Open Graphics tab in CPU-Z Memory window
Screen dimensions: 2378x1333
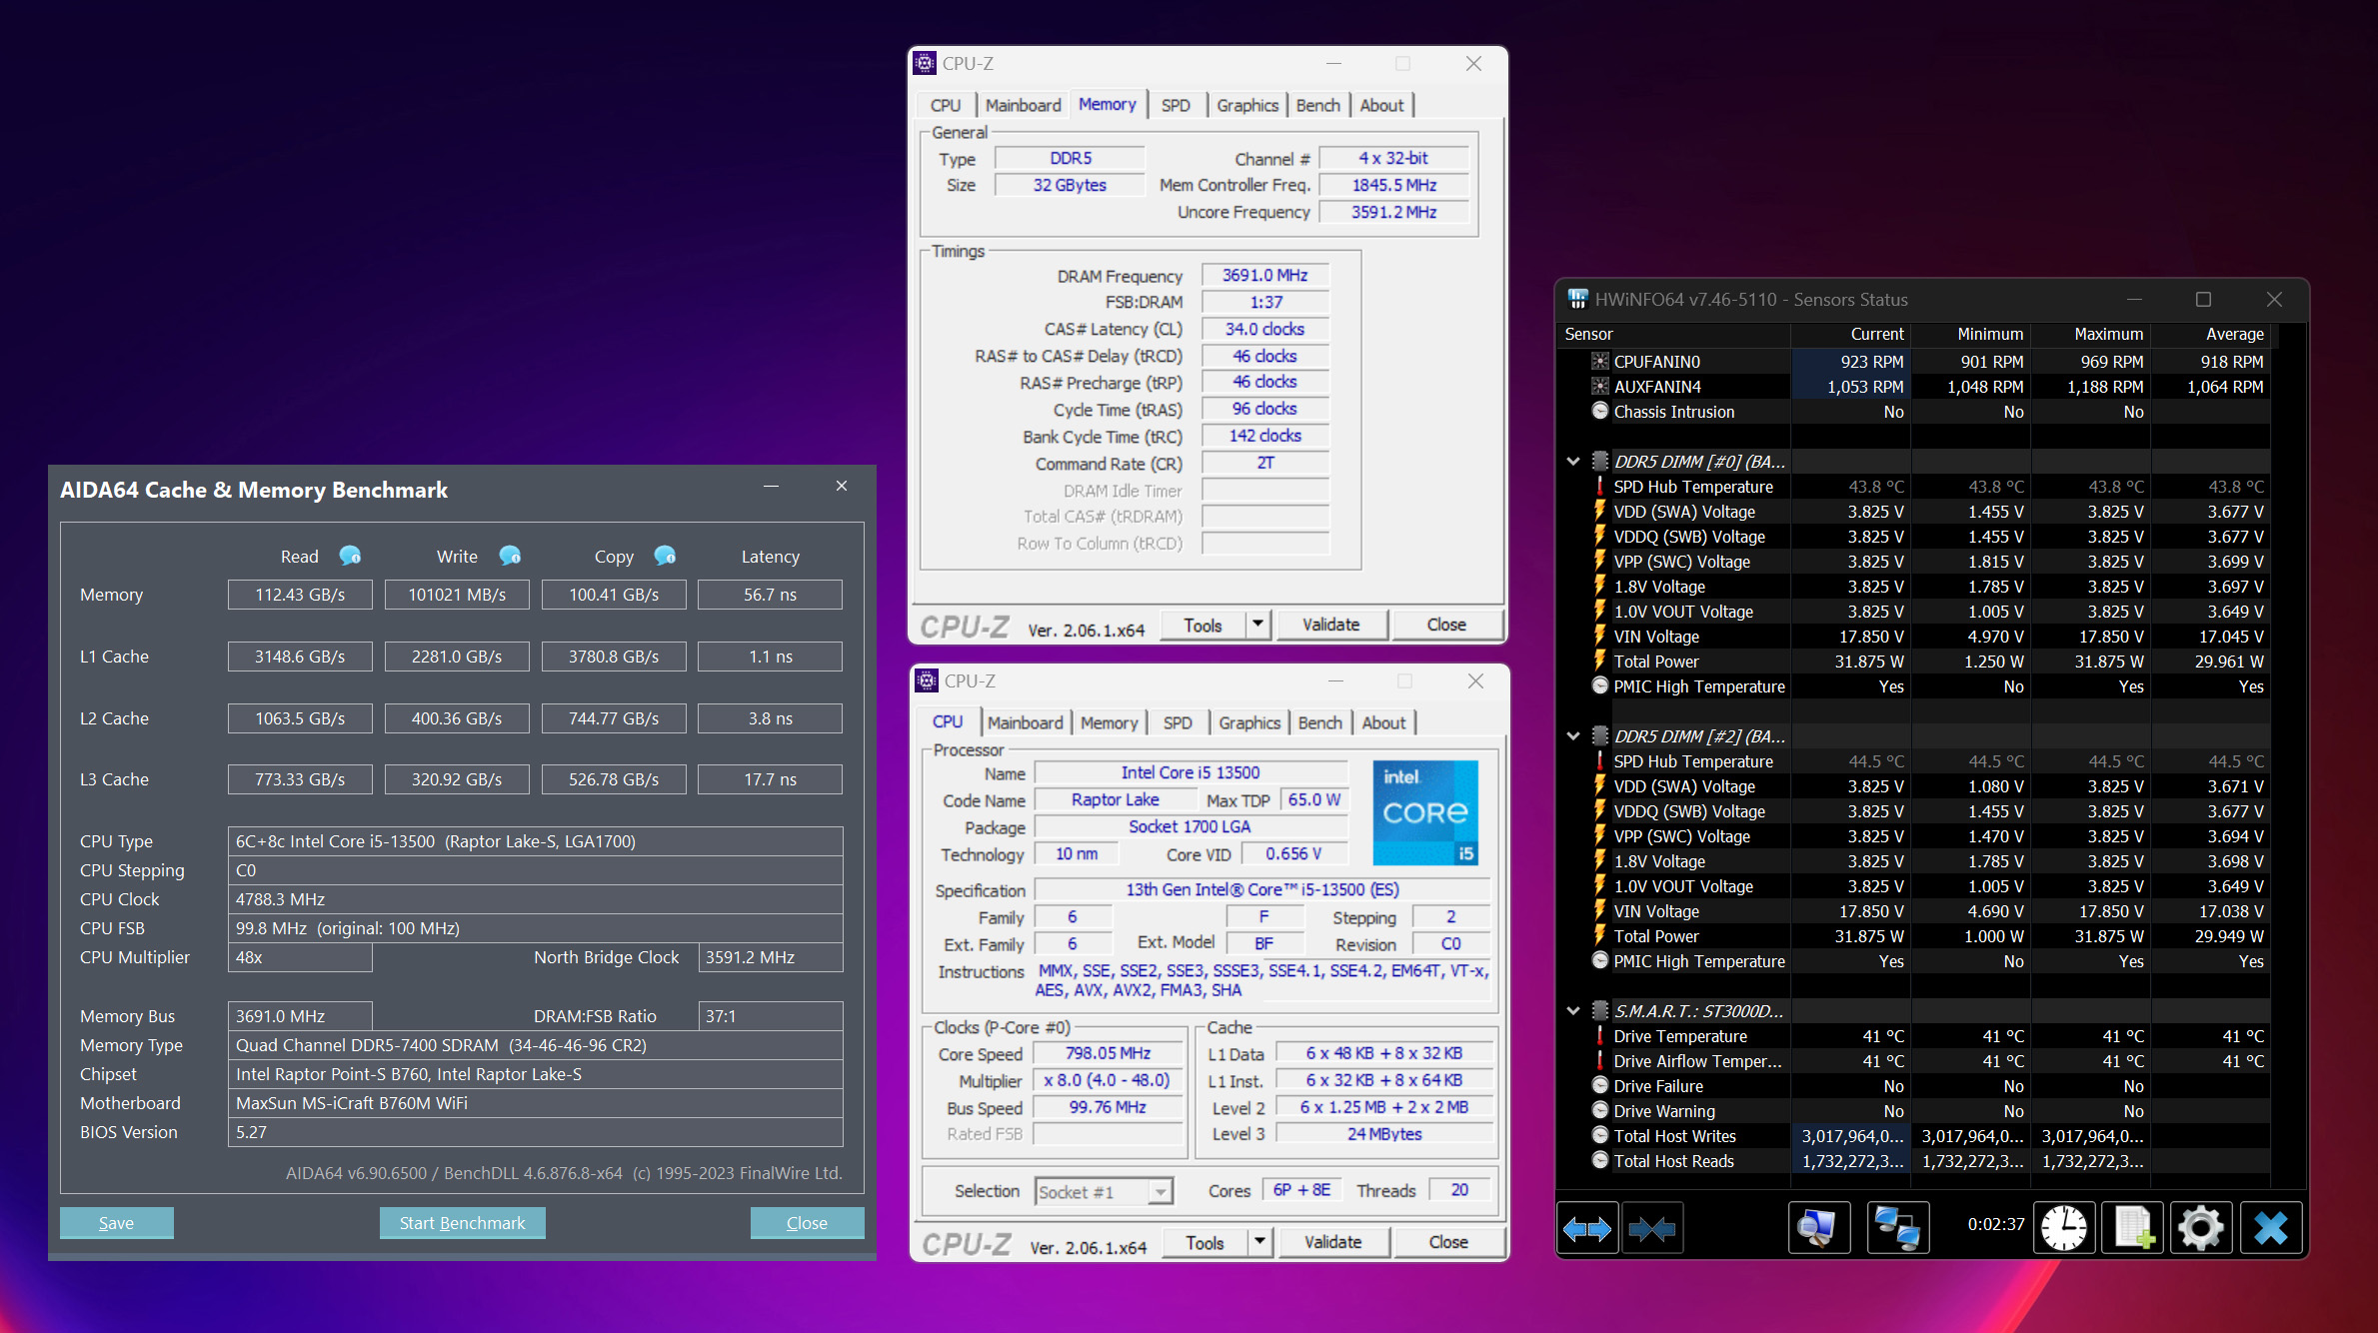[x=1247, y=106]
